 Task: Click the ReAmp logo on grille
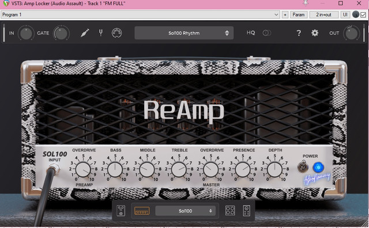point(184,112)
